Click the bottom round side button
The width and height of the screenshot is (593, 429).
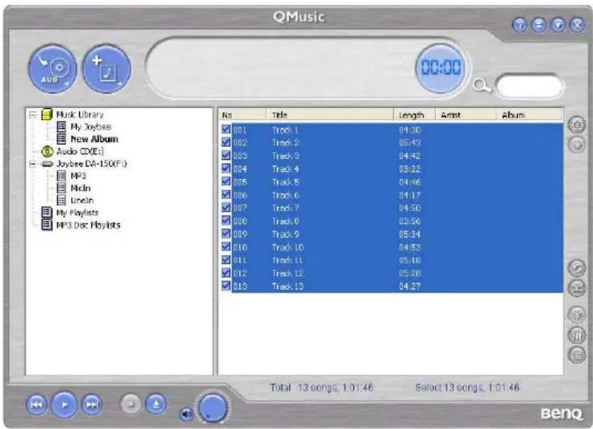coord(577,355)
